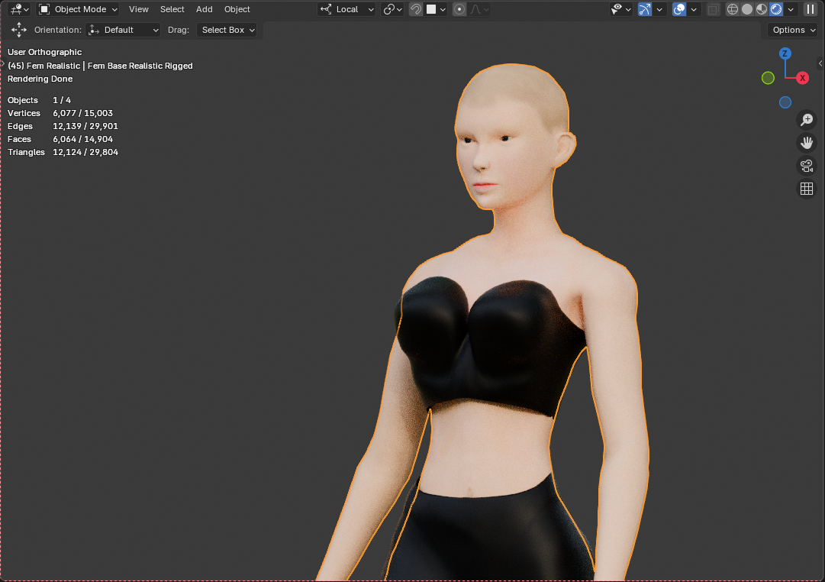This screenshot has height=582, width=825.
Task: Toggle show overlays button
Action: (x=679, y=9)
